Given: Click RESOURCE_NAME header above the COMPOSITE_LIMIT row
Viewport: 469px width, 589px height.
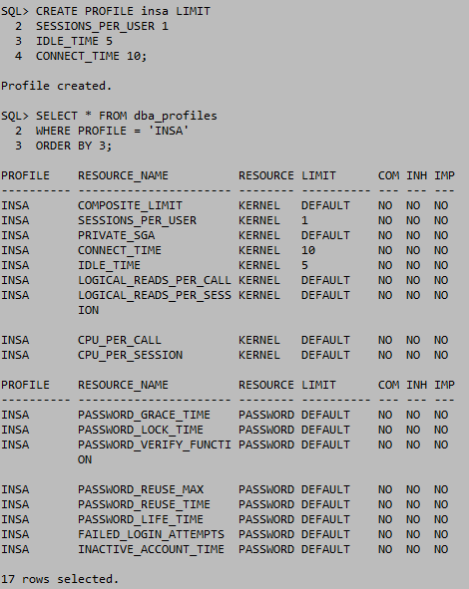Looking at the screenshot, I should coord(123,175).
